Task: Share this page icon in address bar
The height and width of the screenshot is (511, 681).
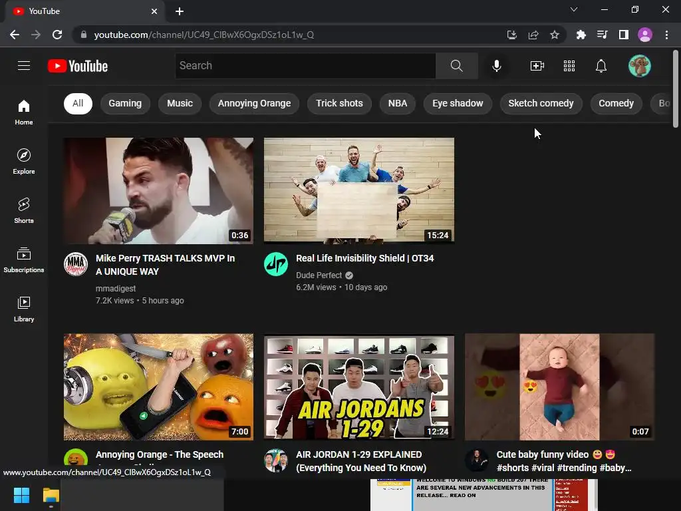Action: pyautogui.click(x=533, y=35)
